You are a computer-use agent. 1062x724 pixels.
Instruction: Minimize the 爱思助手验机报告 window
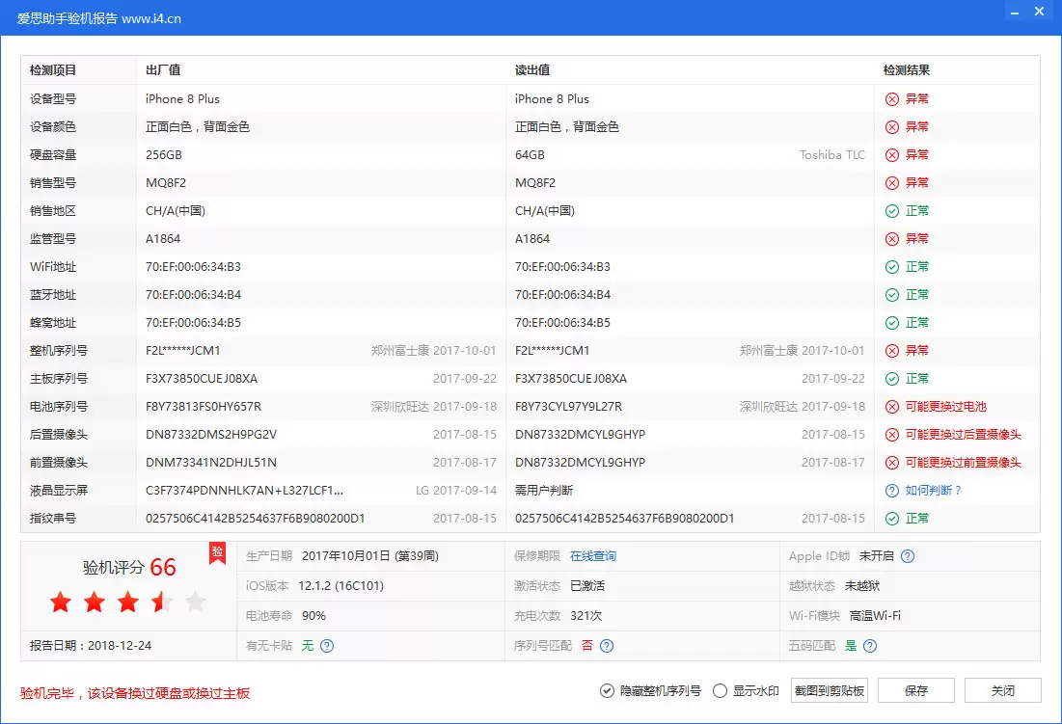(x=1014, y=13)
